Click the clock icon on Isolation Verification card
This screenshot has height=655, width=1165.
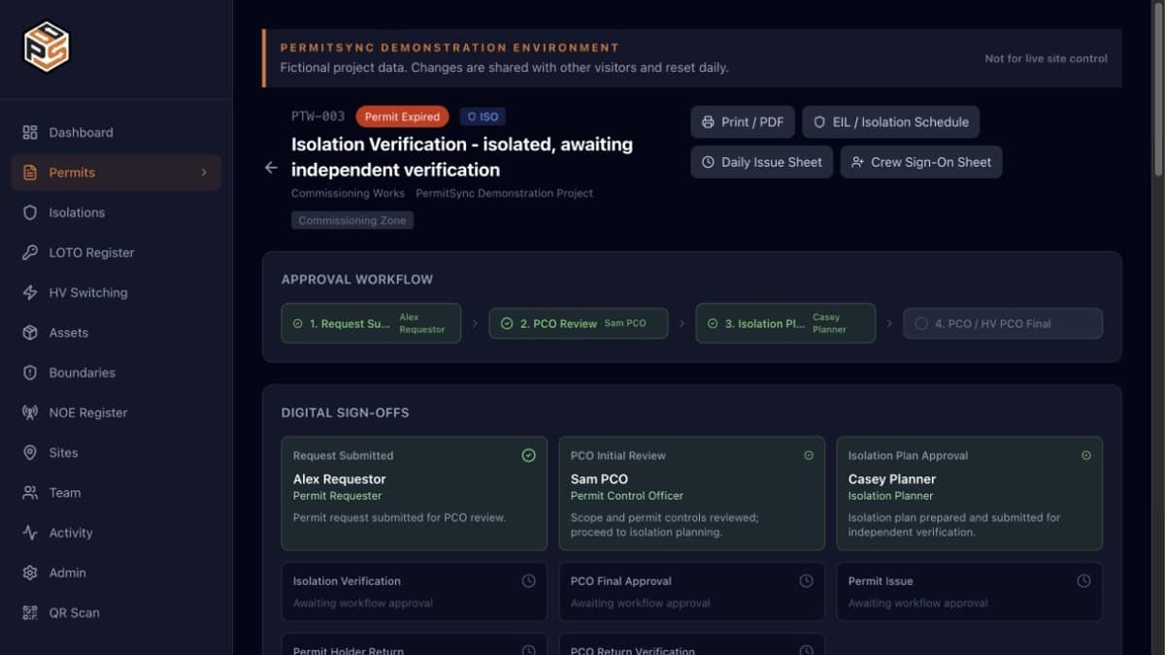[528, 581]
